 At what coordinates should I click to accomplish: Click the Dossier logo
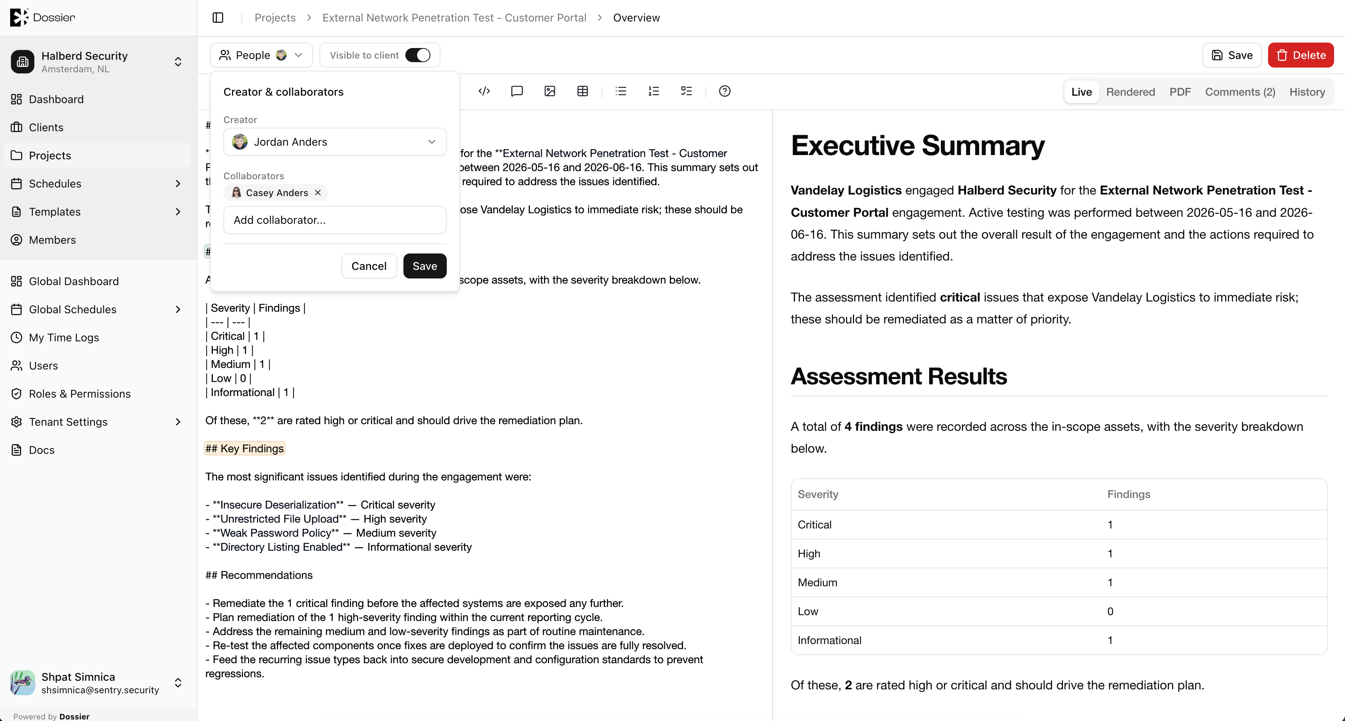(42, 17)
